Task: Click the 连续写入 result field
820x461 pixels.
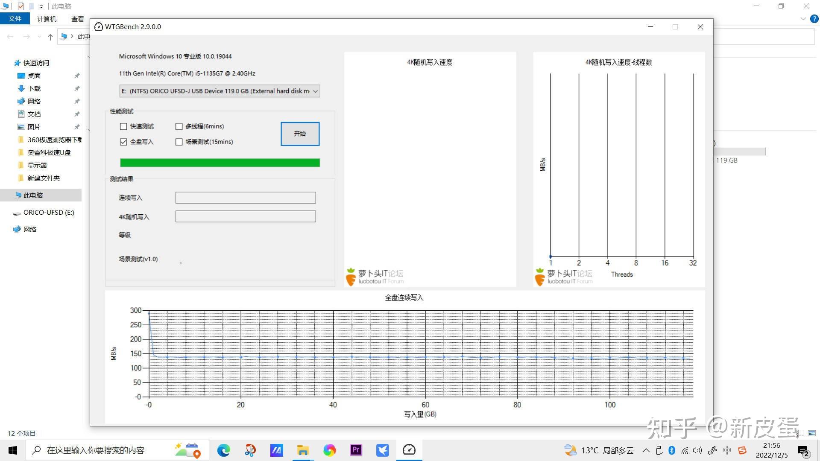Action: pyautogui.click(x=246, y=198)
